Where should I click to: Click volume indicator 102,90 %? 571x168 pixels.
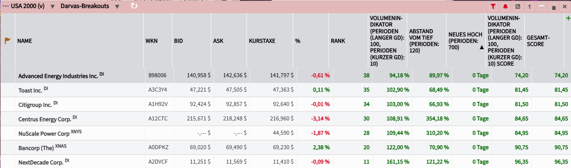tap(398, 90)
